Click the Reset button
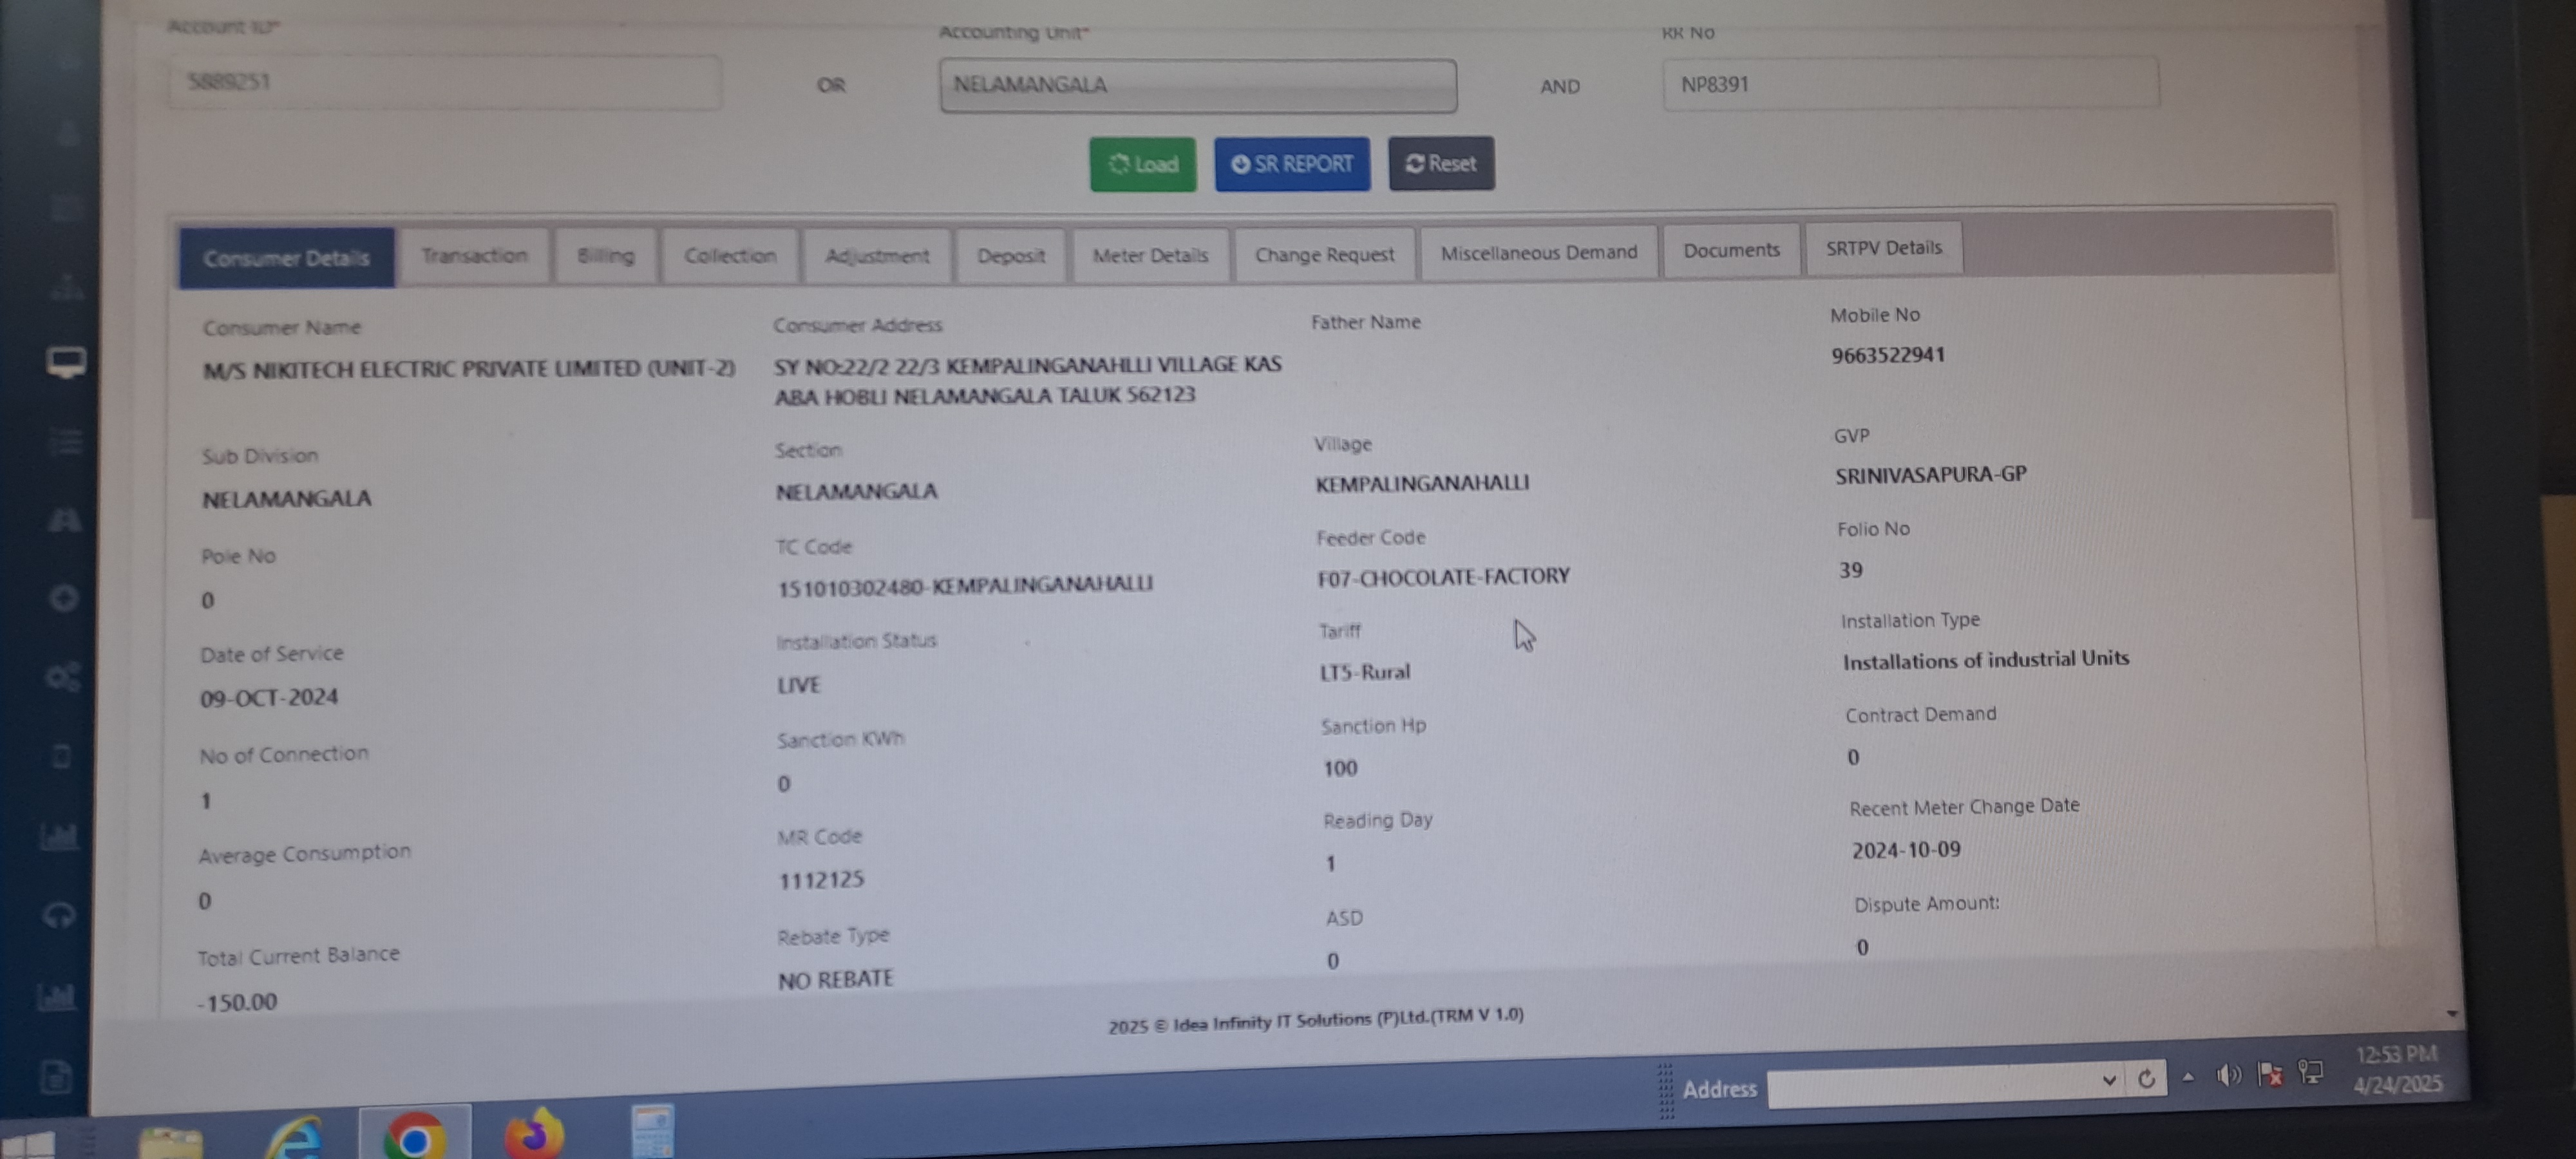The image size is (2576, 1159). tap(1441, 163)
